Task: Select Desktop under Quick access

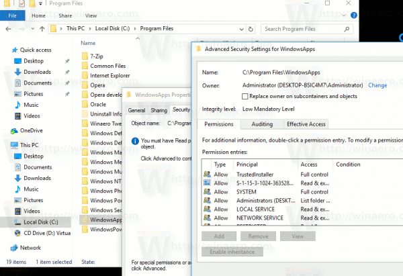Action: pyautogui.click(x=34, y=61)
